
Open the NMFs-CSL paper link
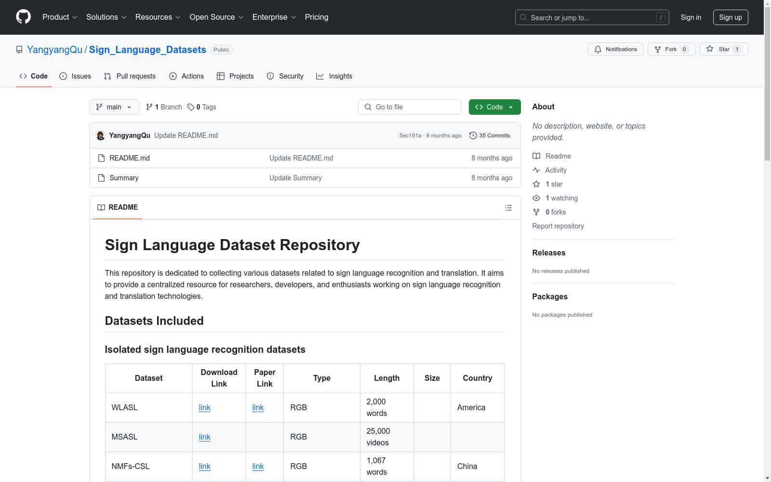pos(258,467)
